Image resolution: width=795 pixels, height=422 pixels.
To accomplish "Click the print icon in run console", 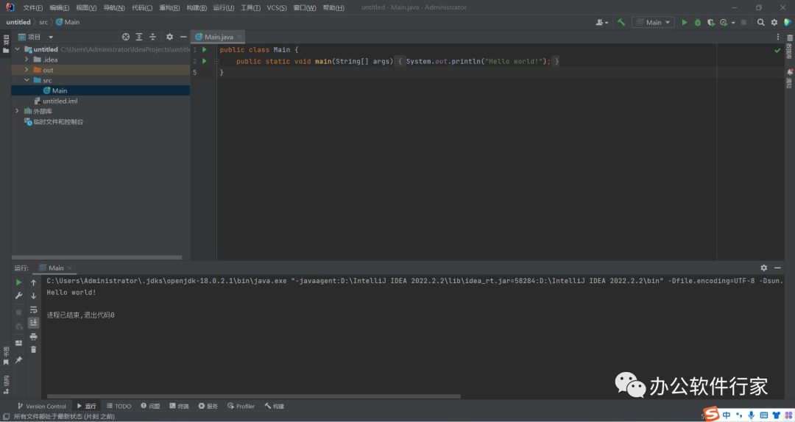I will [33, 337].
